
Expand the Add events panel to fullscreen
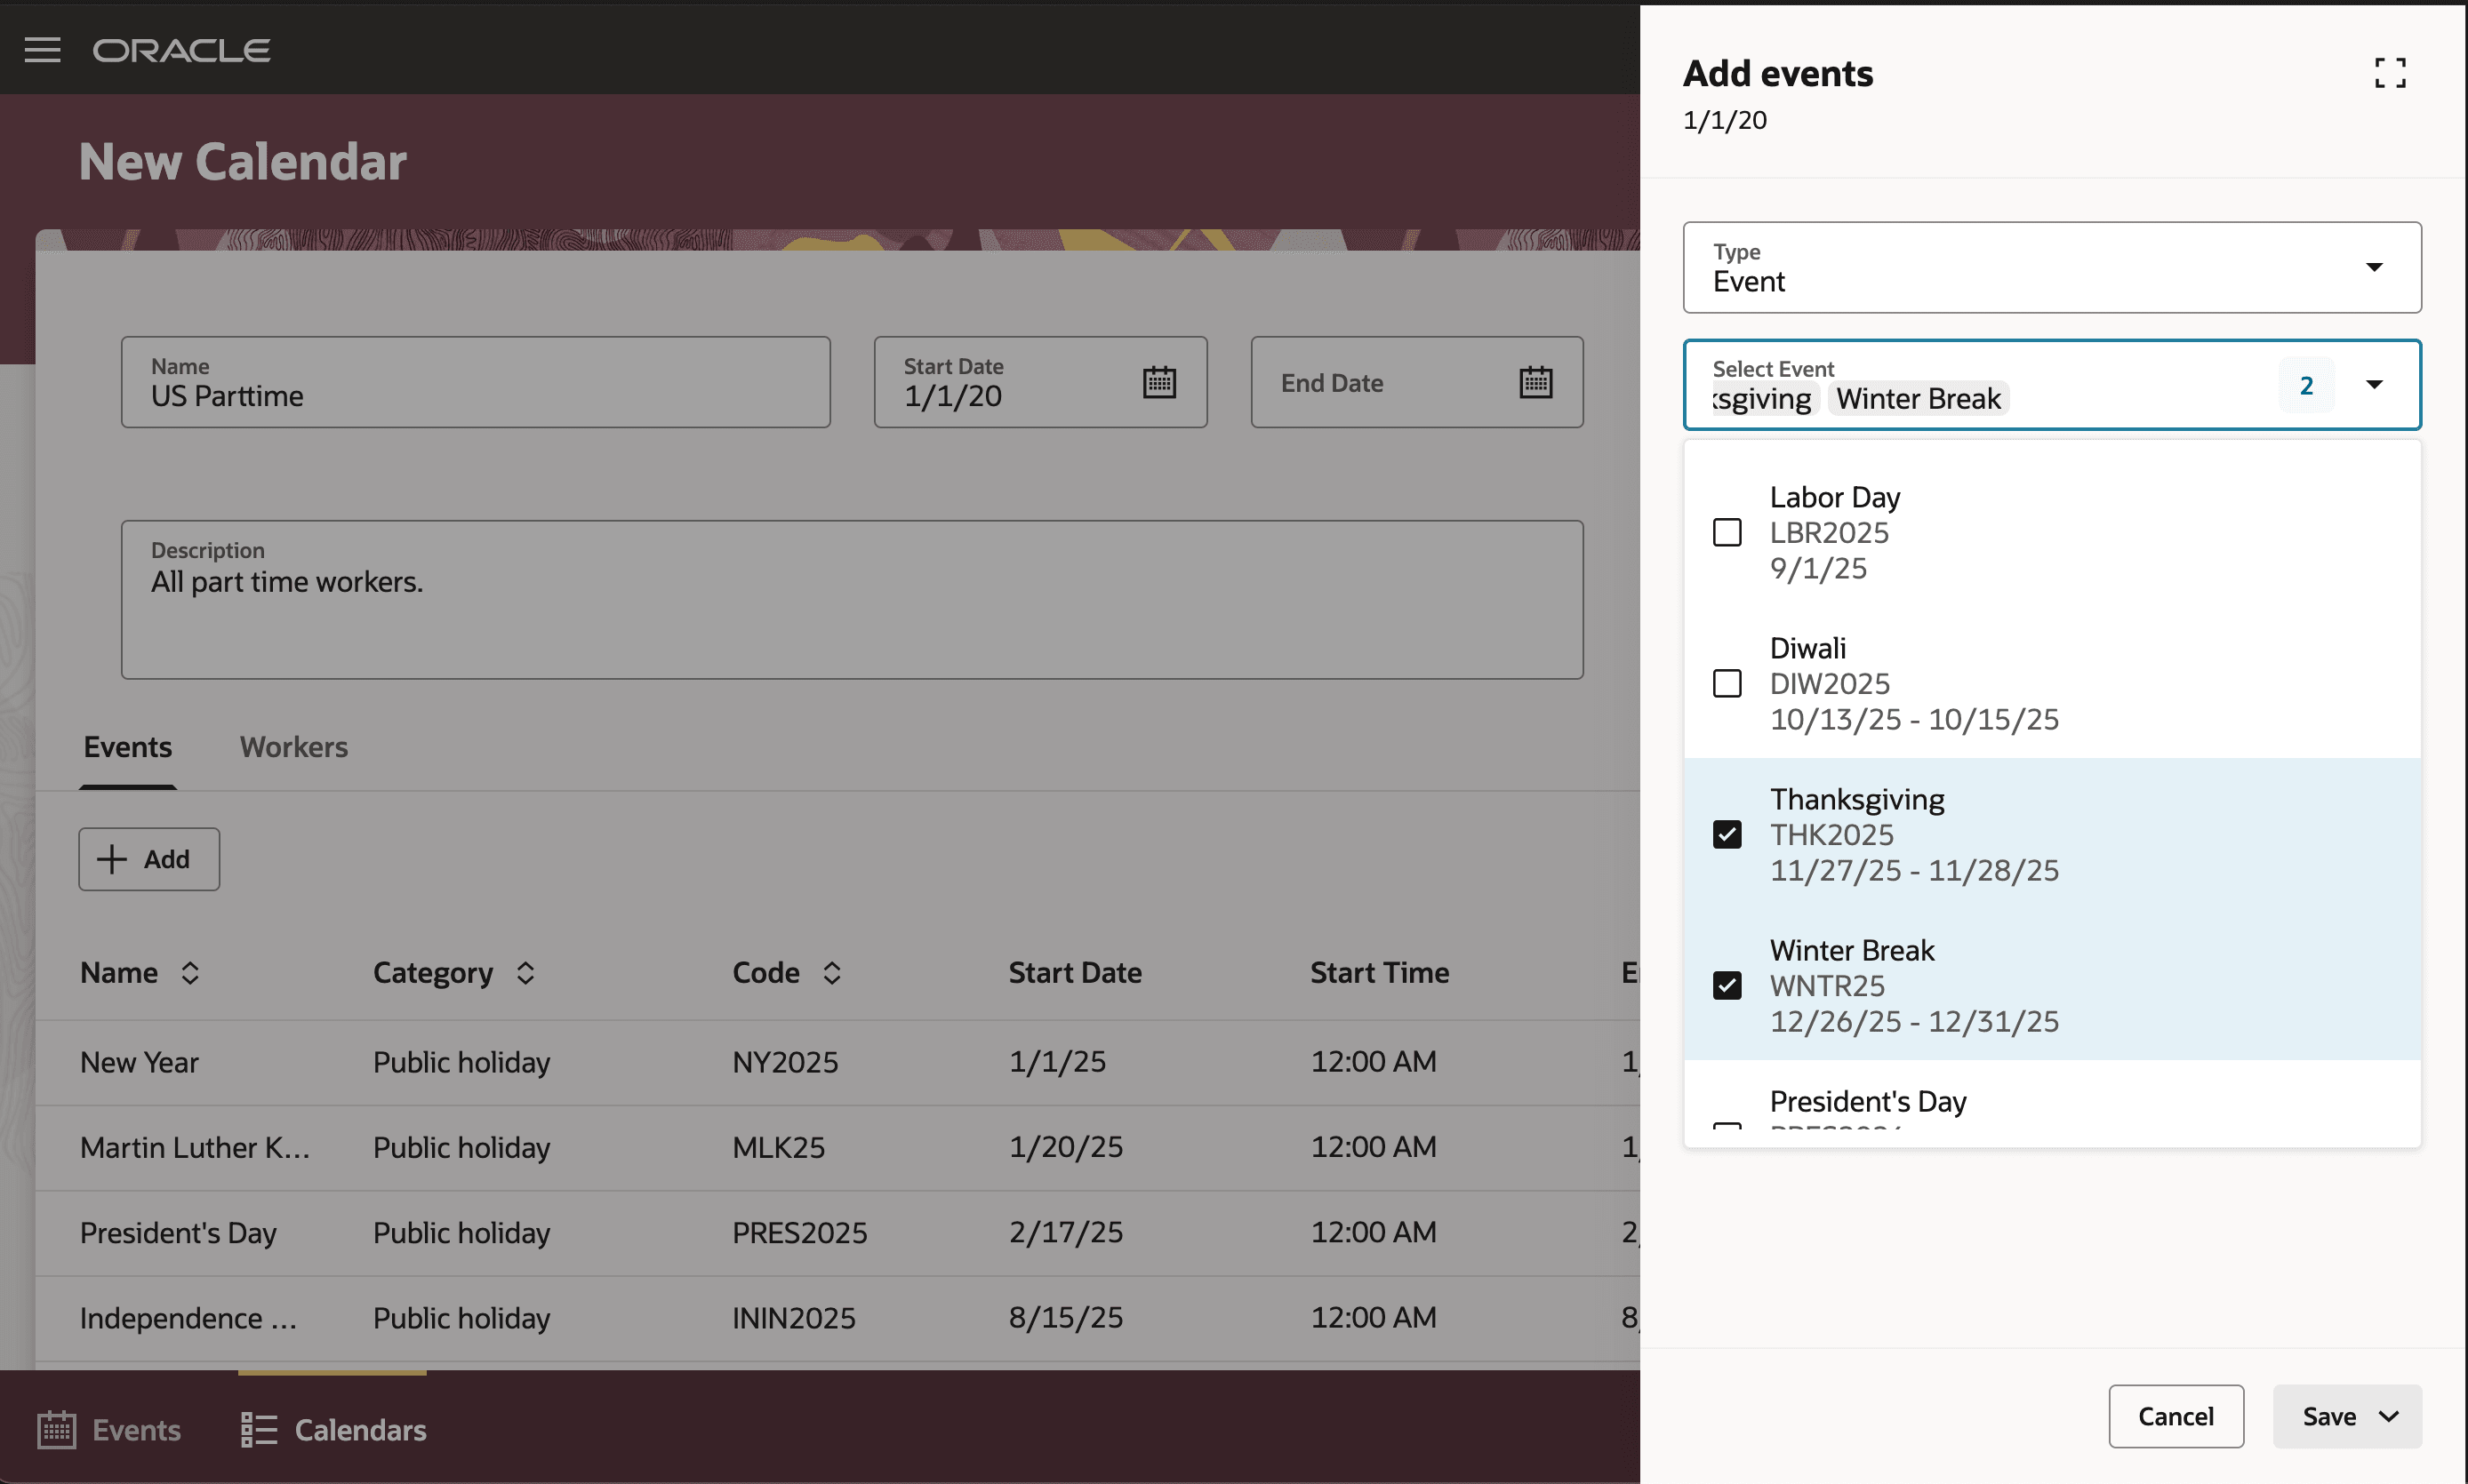click(x=2391, y=72)
